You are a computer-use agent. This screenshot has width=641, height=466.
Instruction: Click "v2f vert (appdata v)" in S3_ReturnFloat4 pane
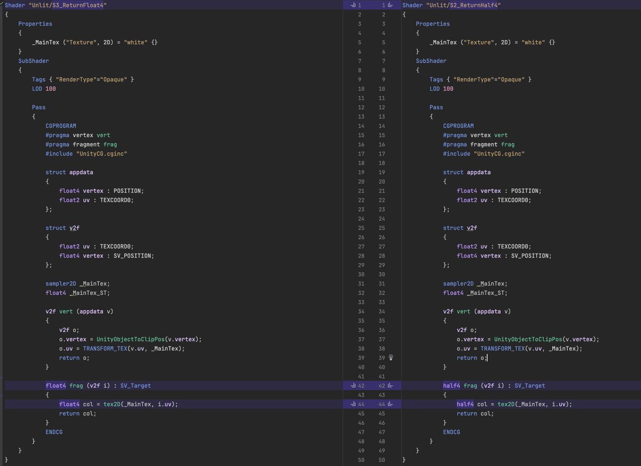[x=80, y=312]
